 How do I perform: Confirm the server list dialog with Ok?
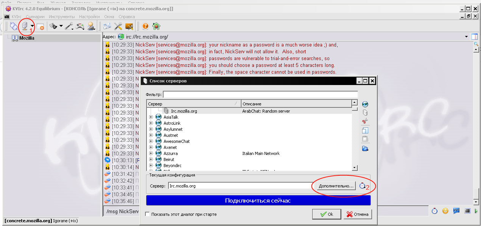point(327,214)
